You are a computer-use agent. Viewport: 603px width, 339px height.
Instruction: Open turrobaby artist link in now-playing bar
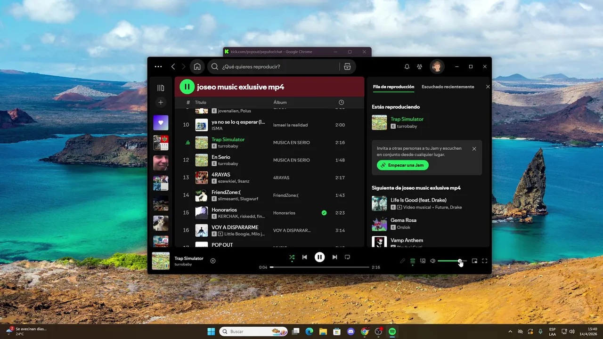(x=183, y=265)
